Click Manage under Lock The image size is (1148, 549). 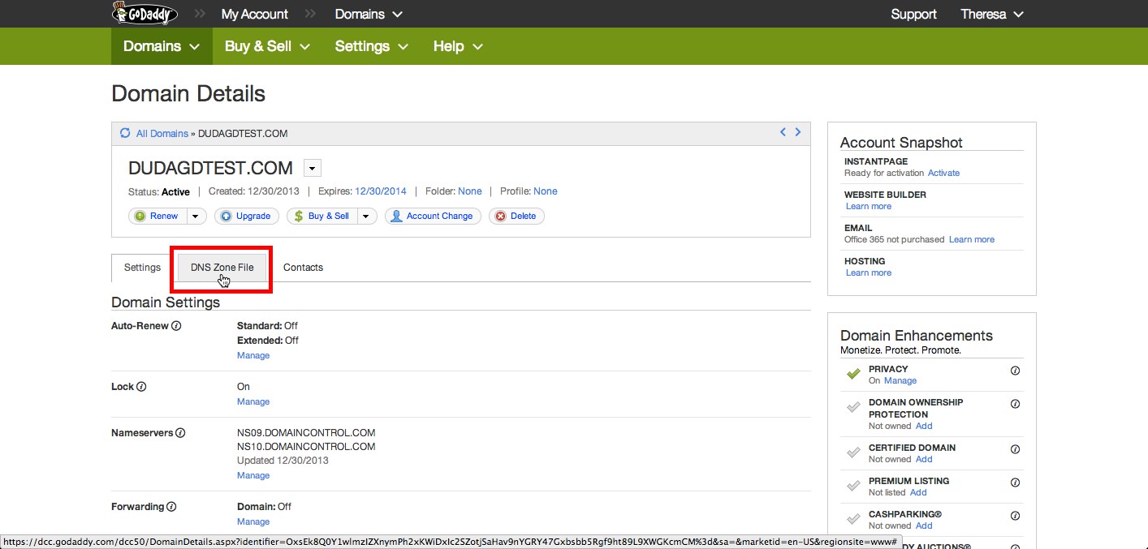253,401
